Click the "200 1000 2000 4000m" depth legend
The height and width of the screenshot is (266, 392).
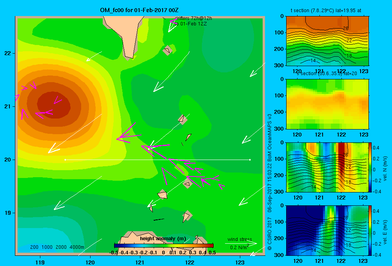click(57, 247)
